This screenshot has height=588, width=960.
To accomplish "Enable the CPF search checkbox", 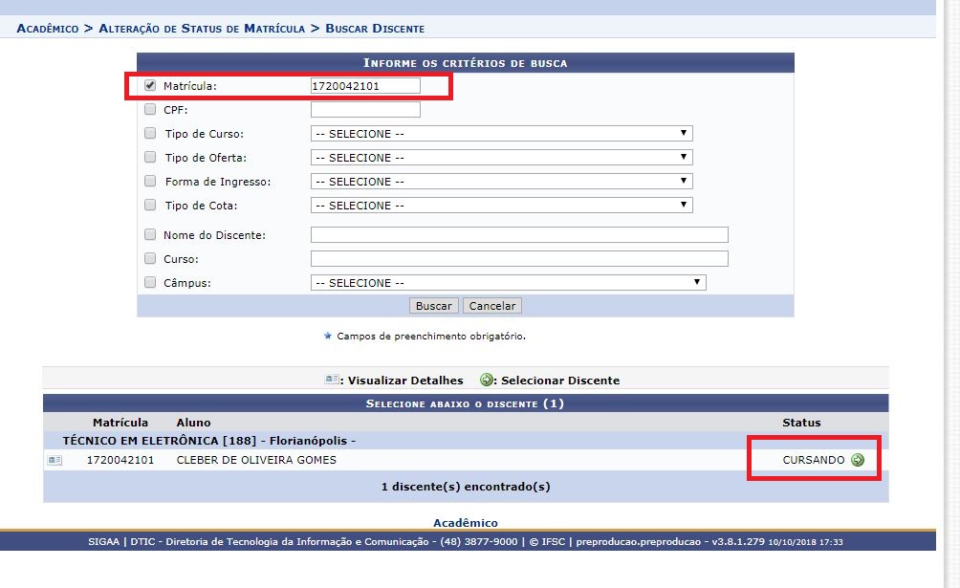I will coord(150,110).
